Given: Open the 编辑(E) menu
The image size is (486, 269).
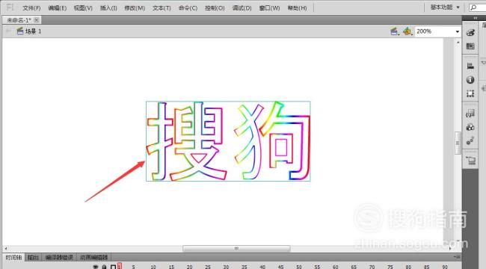Looking at the screenshot, I should tap(58, 7).
